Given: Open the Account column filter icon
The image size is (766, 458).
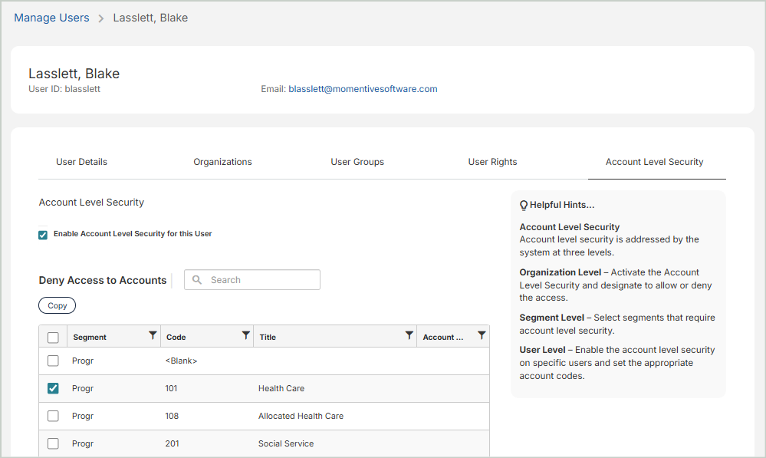Looking at the screenshot, I should tap(481, 335).
